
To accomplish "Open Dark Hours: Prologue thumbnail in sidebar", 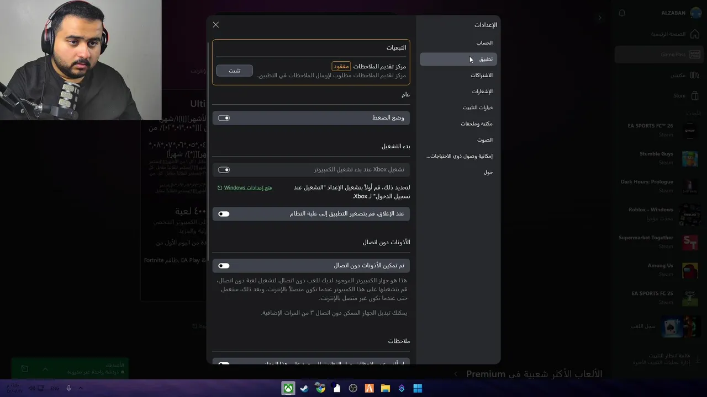I will tap(689, 186).
